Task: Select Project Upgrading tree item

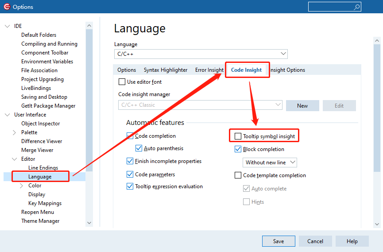Action: (x=42, y=79)
